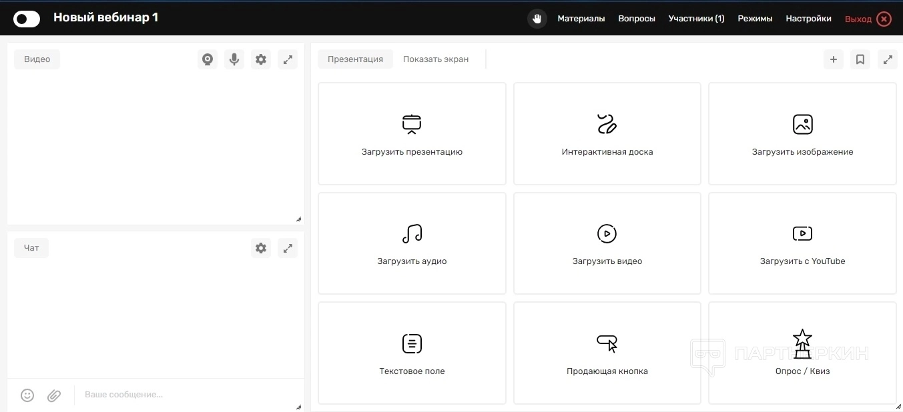The image size is (903, 412).
Task: Select Загрузить презентацию tile
Action: pyautogui.click(x=412, y=134)
